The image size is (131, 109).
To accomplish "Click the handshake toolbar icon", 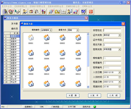I will (x=17, y=12).
